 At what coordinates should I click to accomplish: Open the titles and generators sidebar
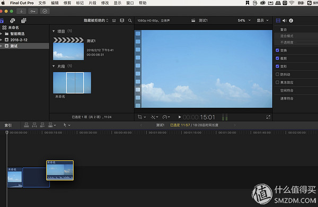(24, 21)
